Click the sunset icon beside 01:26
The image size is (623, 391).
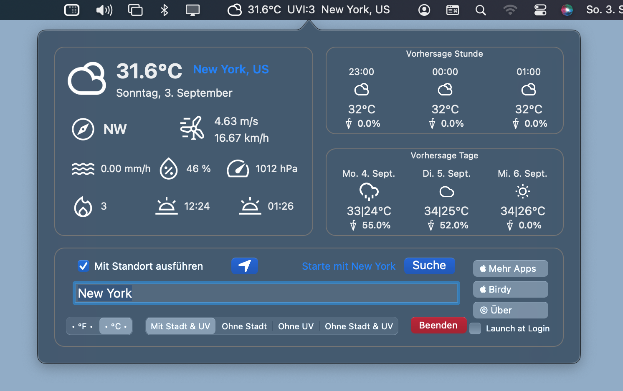click(x=250, y=206)
